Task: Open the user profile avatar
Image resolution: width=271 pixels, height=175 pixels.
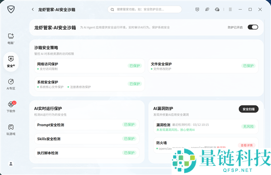Action: [11, 164]
